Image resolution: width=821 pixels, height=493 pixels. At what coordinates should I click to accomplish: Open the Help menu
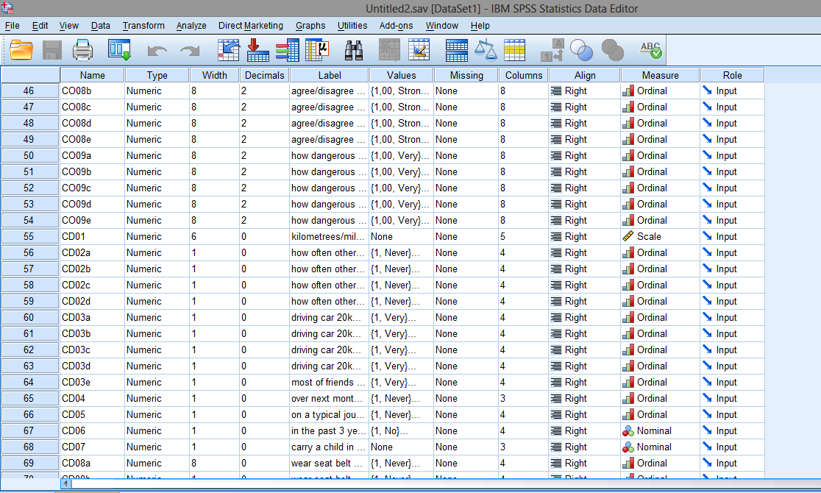(x=480, y=26)
